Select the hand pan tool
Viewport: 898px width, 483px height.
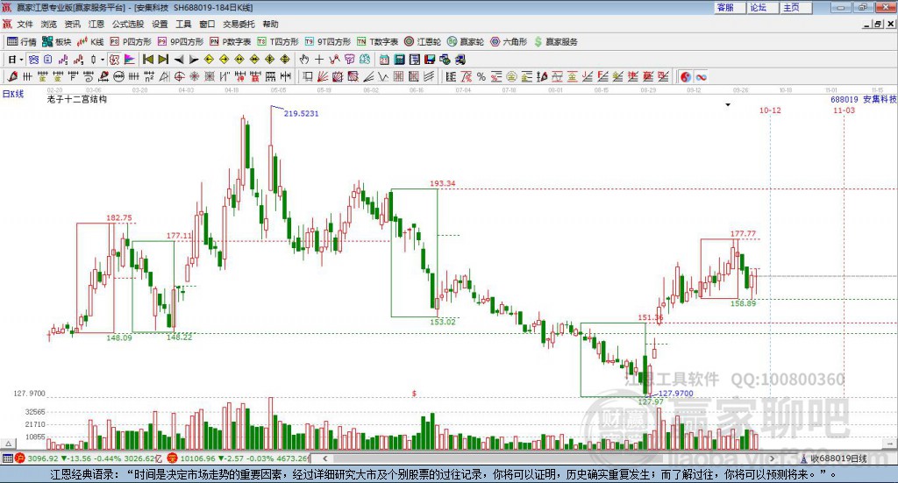[304, 60]
